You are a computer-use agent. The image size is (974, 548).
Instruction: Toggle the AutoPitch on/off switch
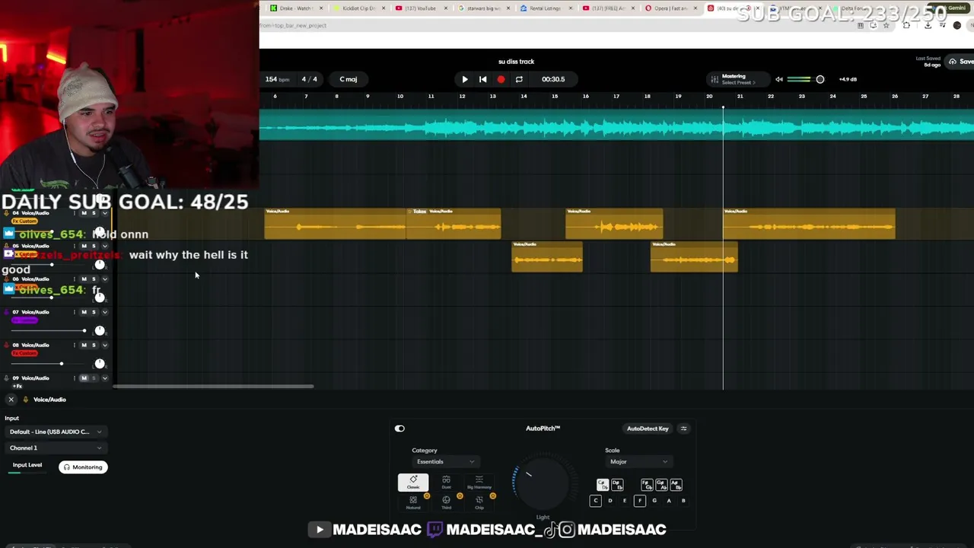(x=399, y=429)
